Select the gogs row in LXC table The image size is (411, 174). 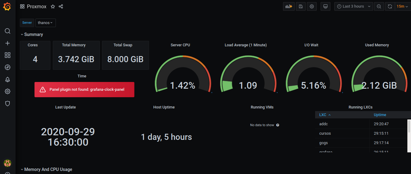[x=361, y=143]
